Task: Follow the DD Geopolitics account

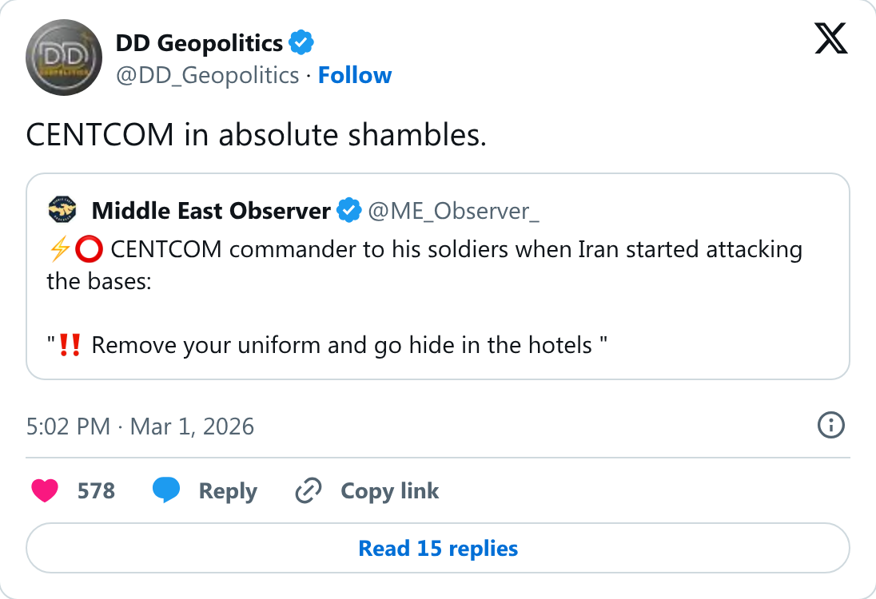Action: click(355, 75)
